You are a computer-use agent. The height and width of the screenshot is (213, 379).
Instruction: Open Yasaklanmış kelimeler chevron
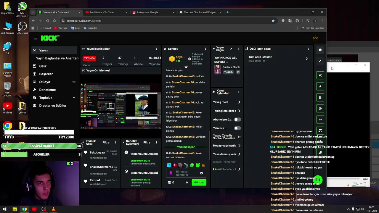(239, 154)
